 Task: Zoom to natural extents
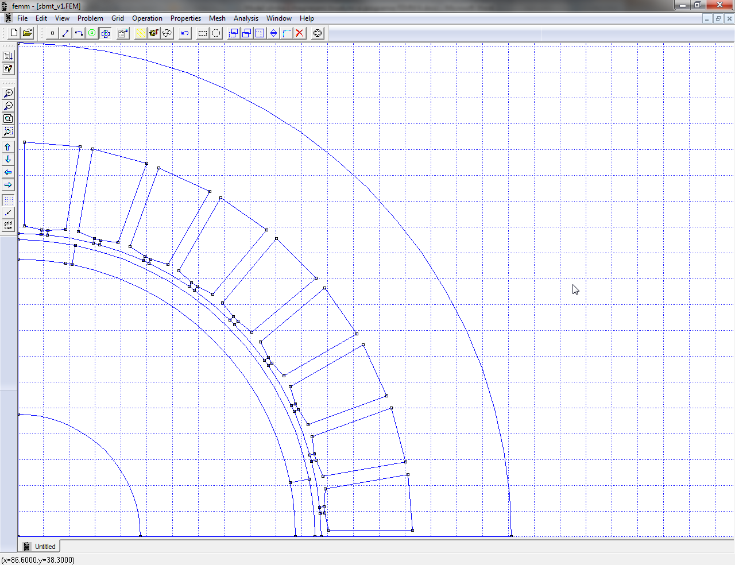pos(8,119)
